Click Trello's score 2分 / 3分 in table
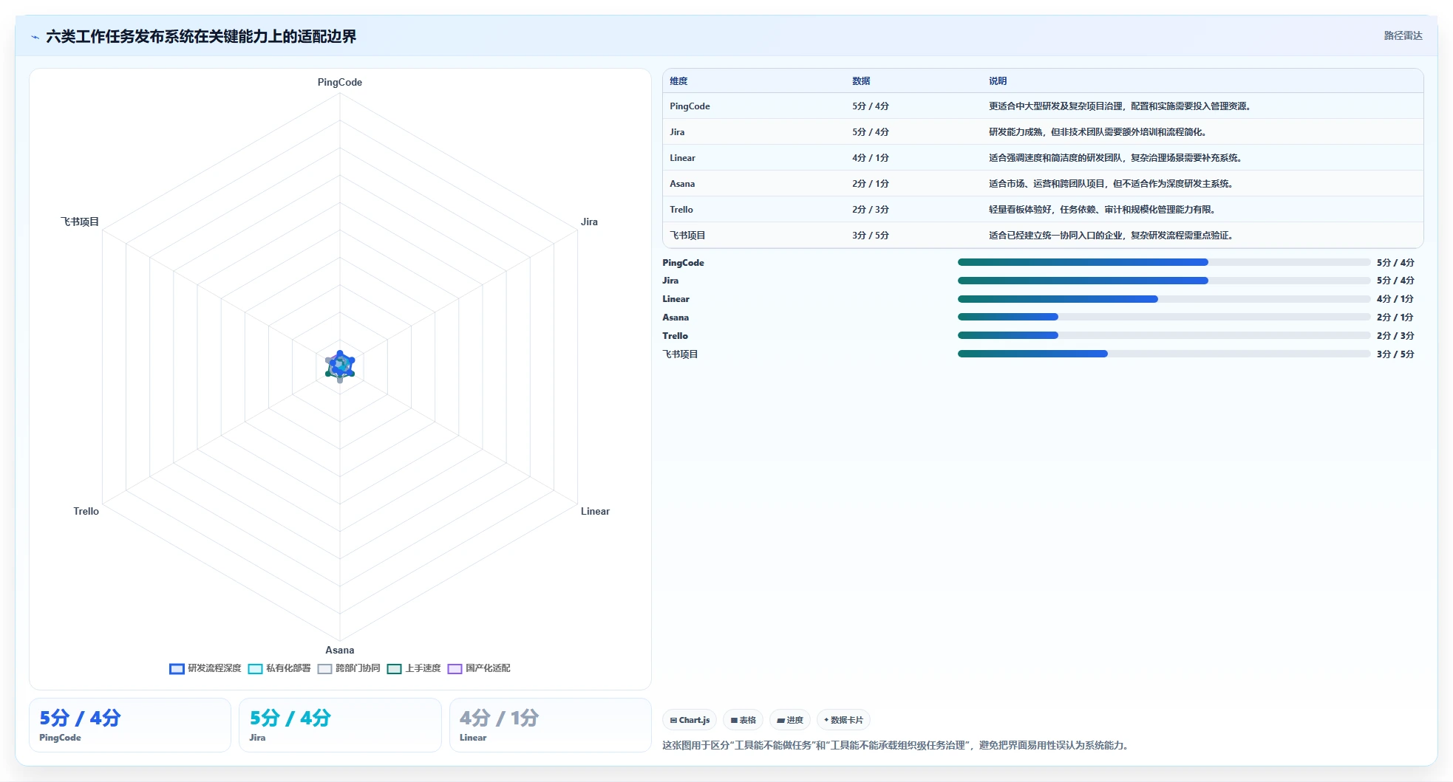This screenshot has height=782, width=1453. point(871,210)
